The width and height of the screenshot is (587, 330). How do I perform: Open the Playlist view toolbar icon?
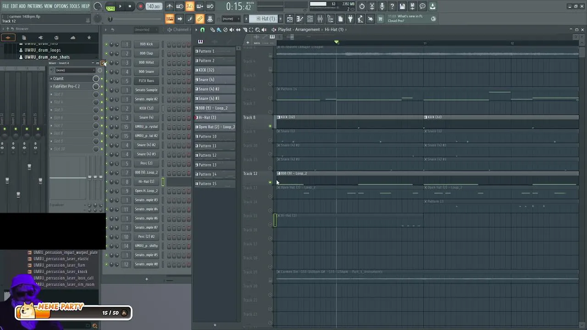[290, 19]
